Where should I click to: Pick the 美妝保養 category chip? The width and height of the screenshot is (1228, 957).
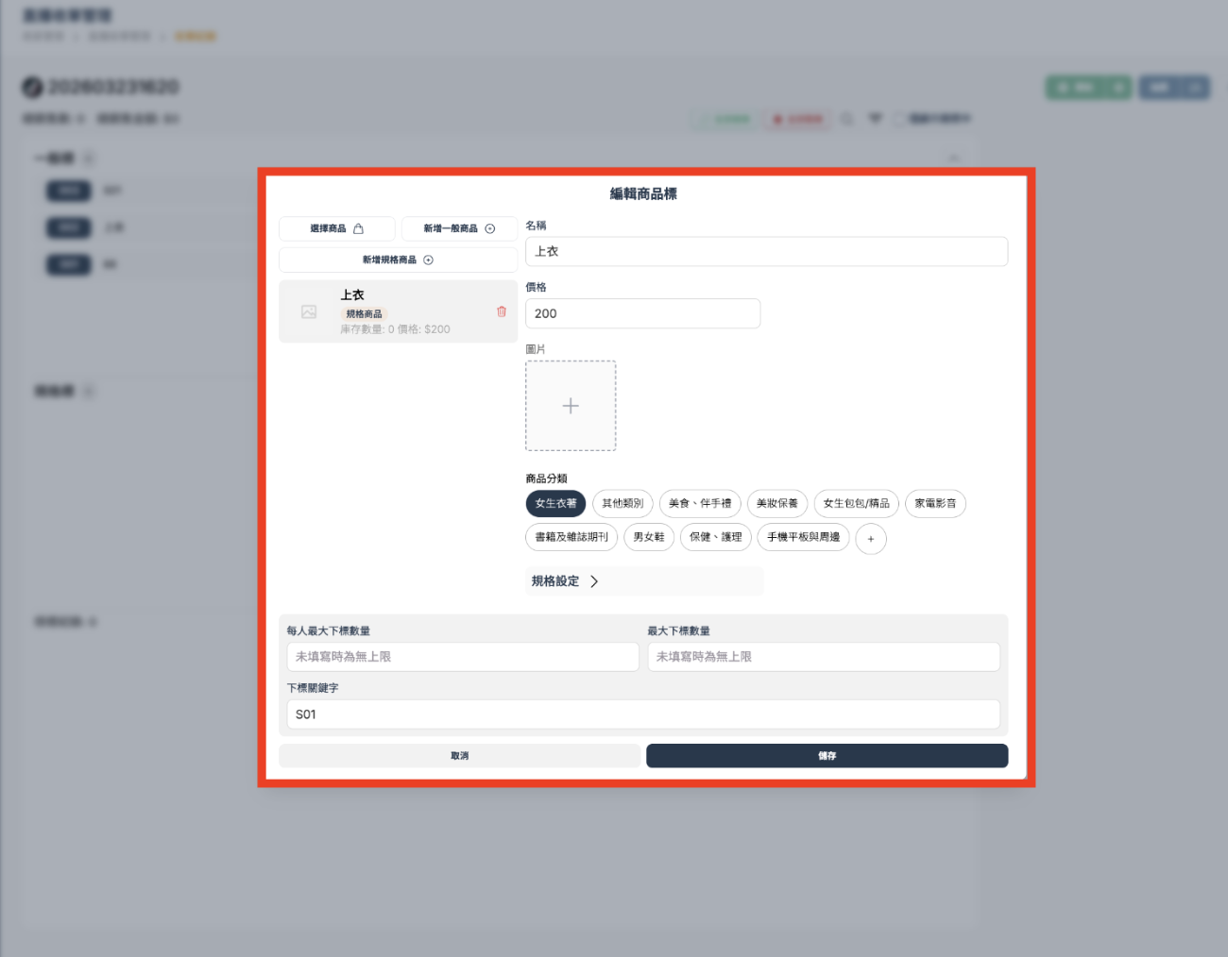click(776, 504)
